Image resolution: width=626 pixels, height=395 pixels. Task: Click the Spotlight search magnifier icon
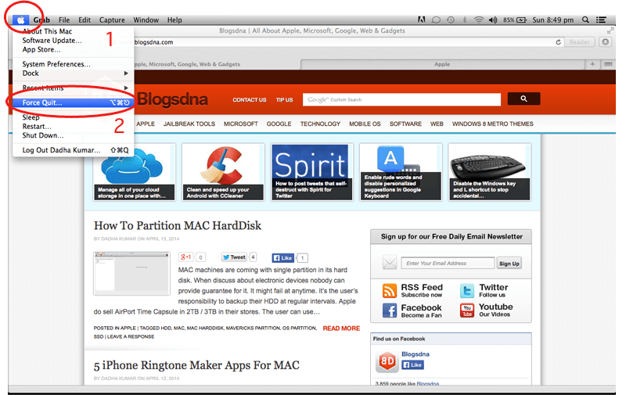tap(585, 20)
